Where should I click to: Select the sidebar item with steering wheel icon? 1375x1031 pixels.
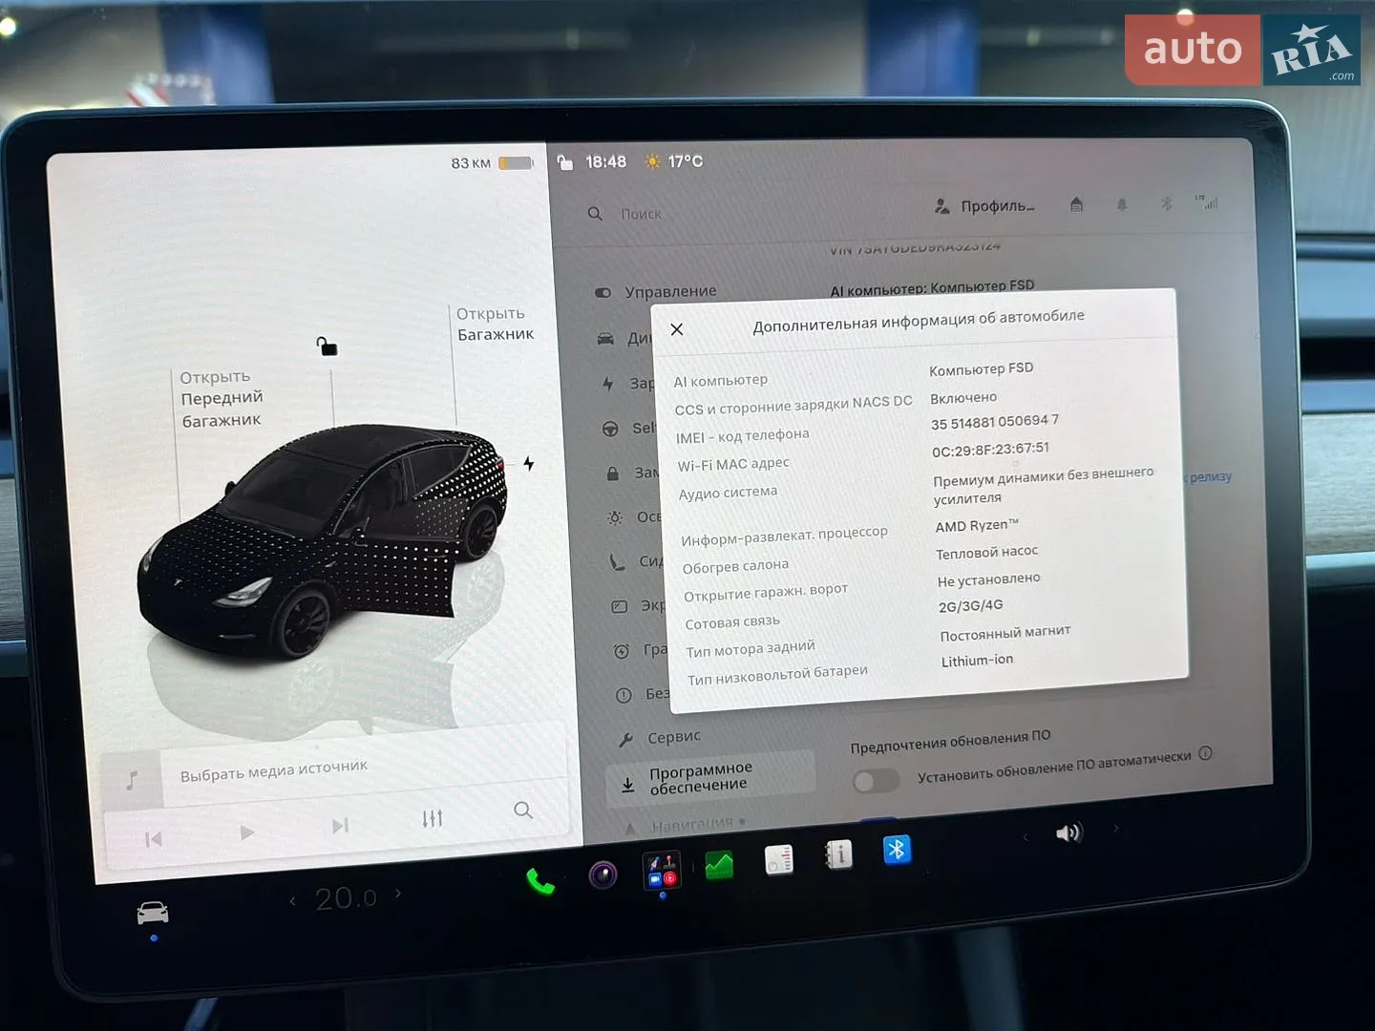tap(630, 429)
